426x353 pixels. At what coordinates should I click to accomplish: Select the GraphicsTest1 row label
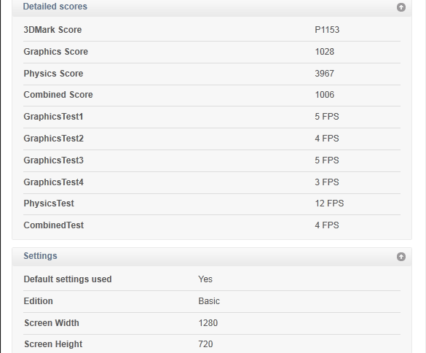coord(53,117)
